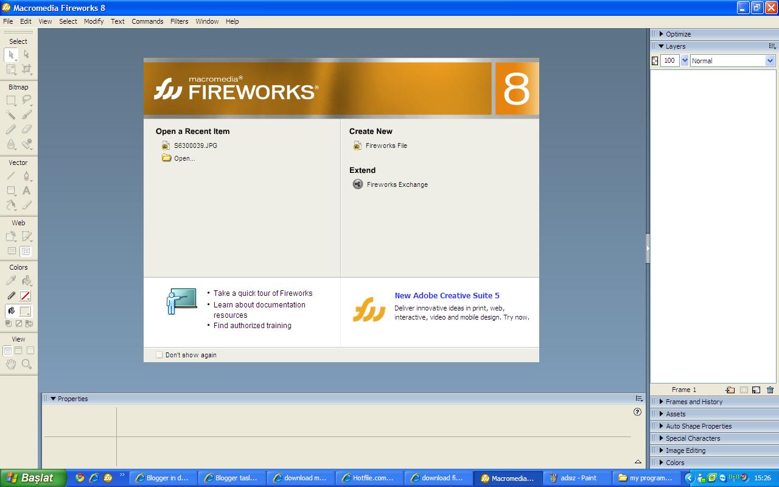
Task: Select the Eyedropper tool
Action: click(11, 281)
